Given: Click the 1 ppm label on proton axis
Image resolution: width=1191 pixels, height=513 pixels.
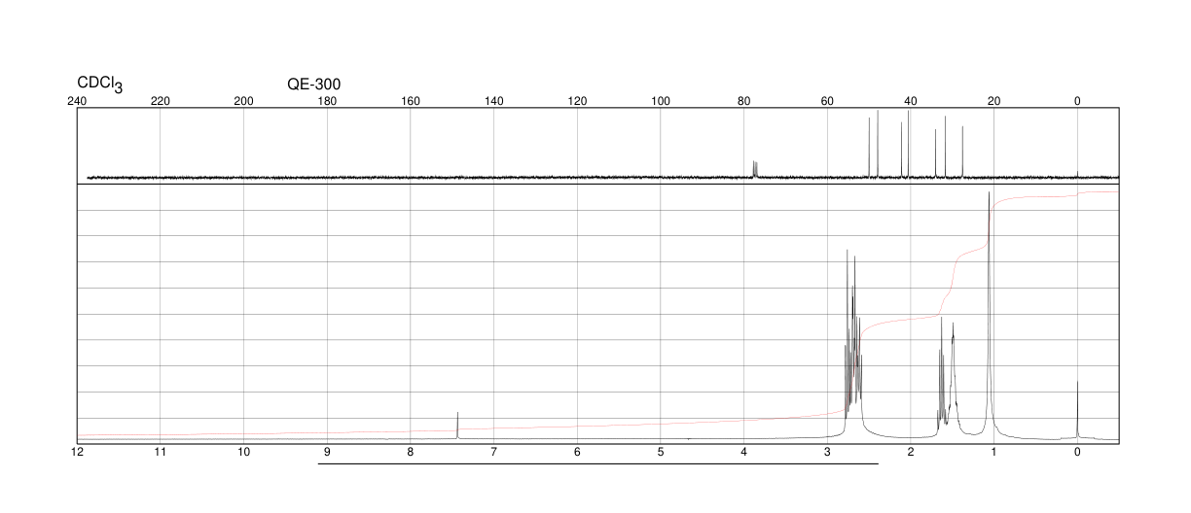Looking at the screenshot, I should tap(993, 452).
